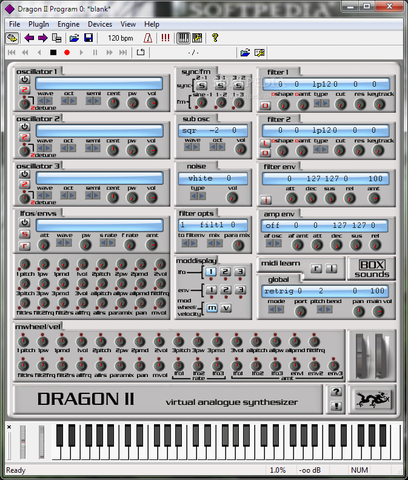Open the PlugIn menu

tap(39, 24)
